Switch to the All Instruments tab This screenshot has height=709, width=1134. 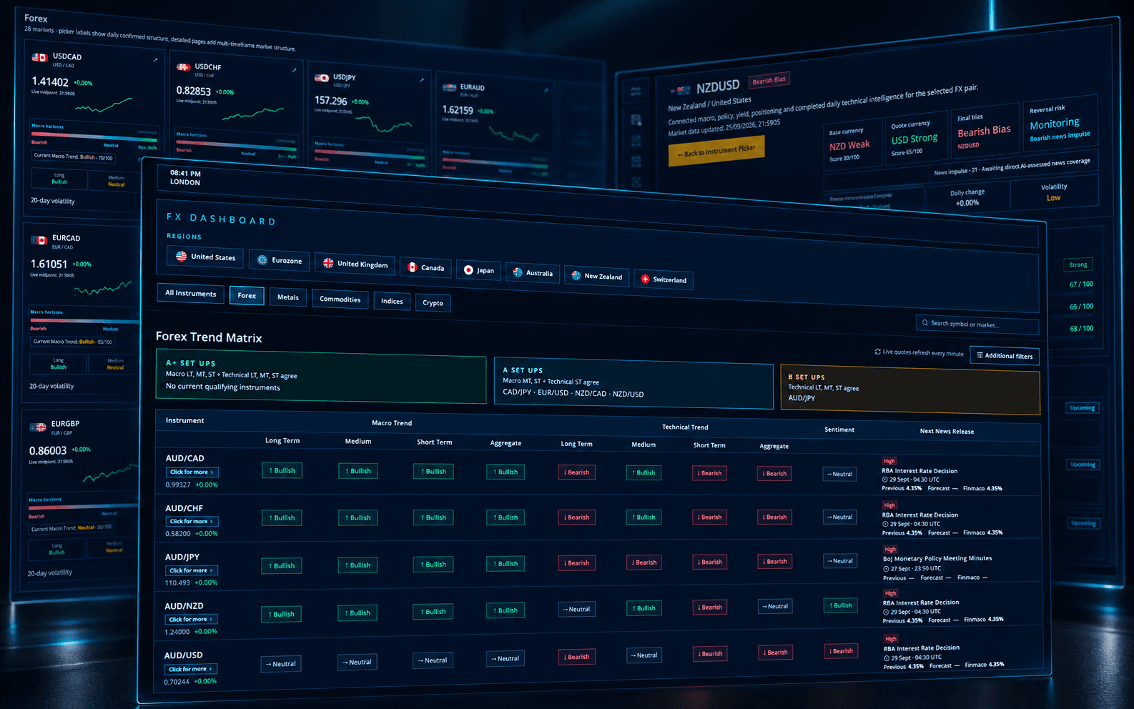(x=190, y=293)
